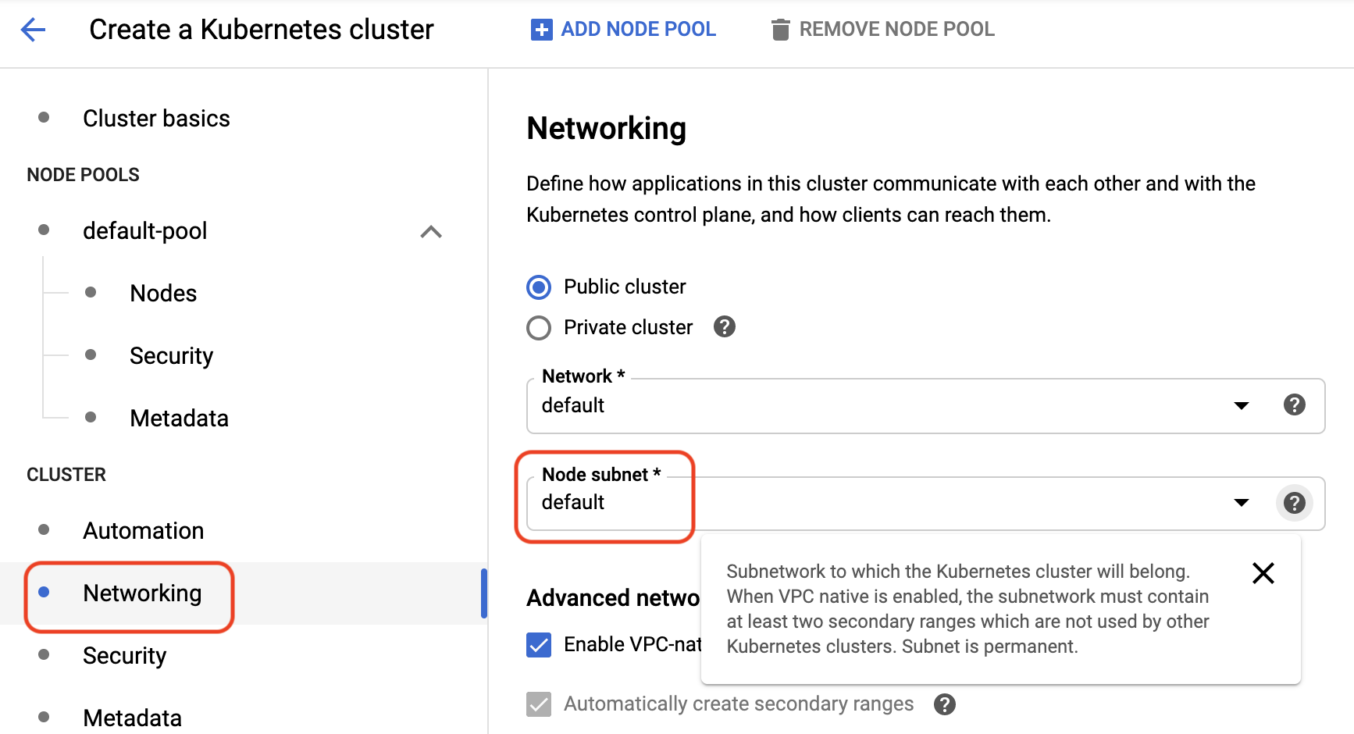Click help icon for Node subnet

(x=1295, y=502)
